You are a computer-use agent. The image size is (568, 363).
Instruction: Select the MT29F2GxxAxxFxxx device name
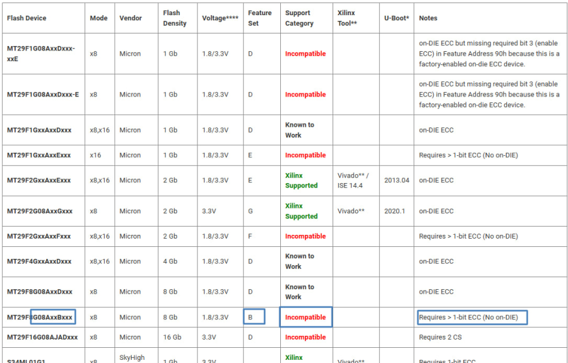coord(38,236)
